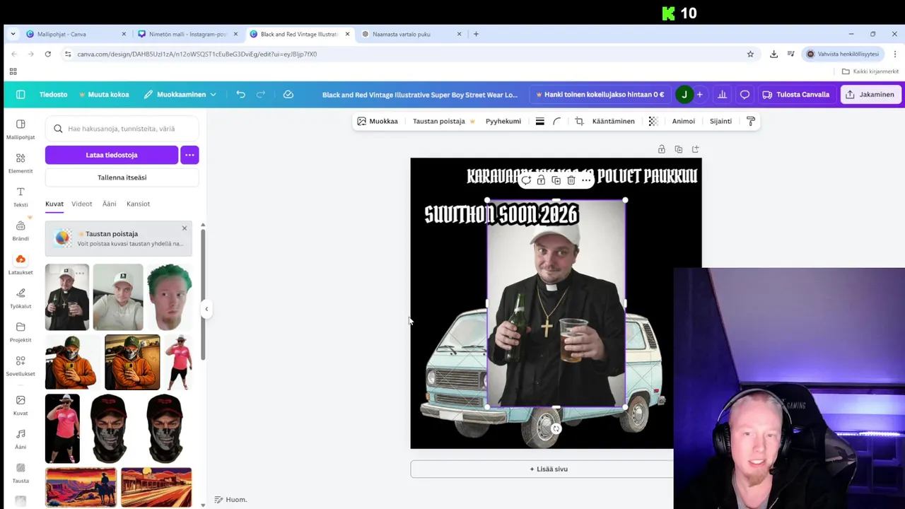Image resolution: width=905 pixels, height=509 pixels.
Task: Click the Tulosta Canvalla button
Action: coord(796,94)
